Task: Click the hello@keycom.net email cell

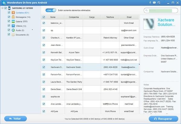Action: click(129, 60)
